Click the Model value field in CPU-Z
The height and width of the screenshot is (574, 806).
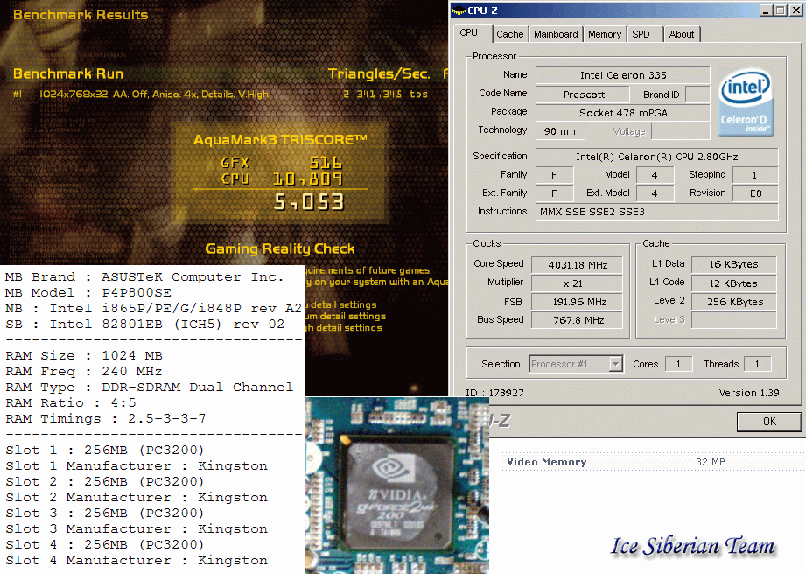pos(655,175)
